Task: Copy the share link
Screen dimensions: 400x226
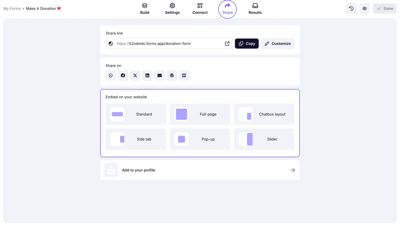Action: pos(247,44)
